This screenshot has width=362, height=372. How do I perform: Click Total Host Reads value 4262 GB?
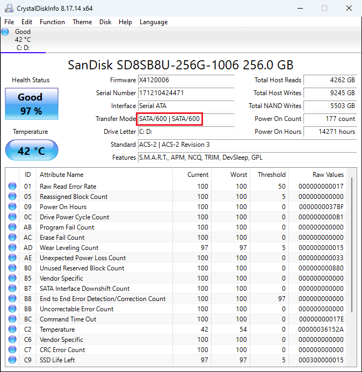[330, 80]
